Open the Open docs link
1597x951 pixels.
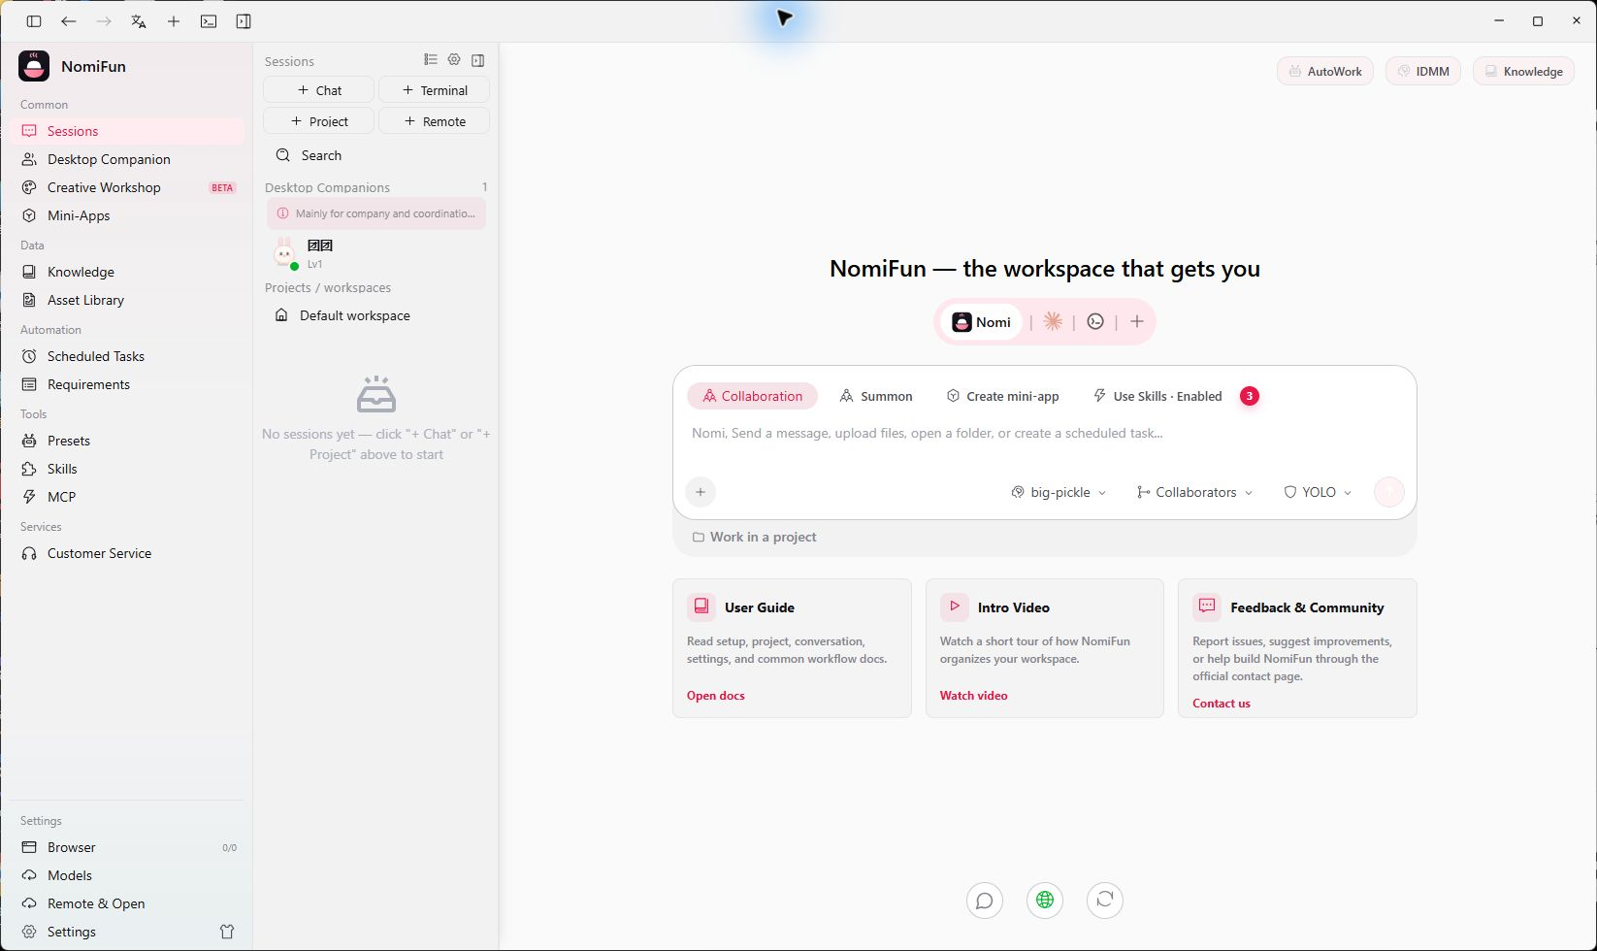click(x=716, y=696)
